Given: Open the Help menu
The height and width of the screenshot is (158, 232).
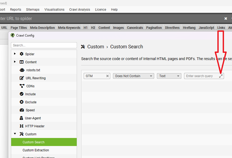Looking at the screenshot, I should click(114, 10).
